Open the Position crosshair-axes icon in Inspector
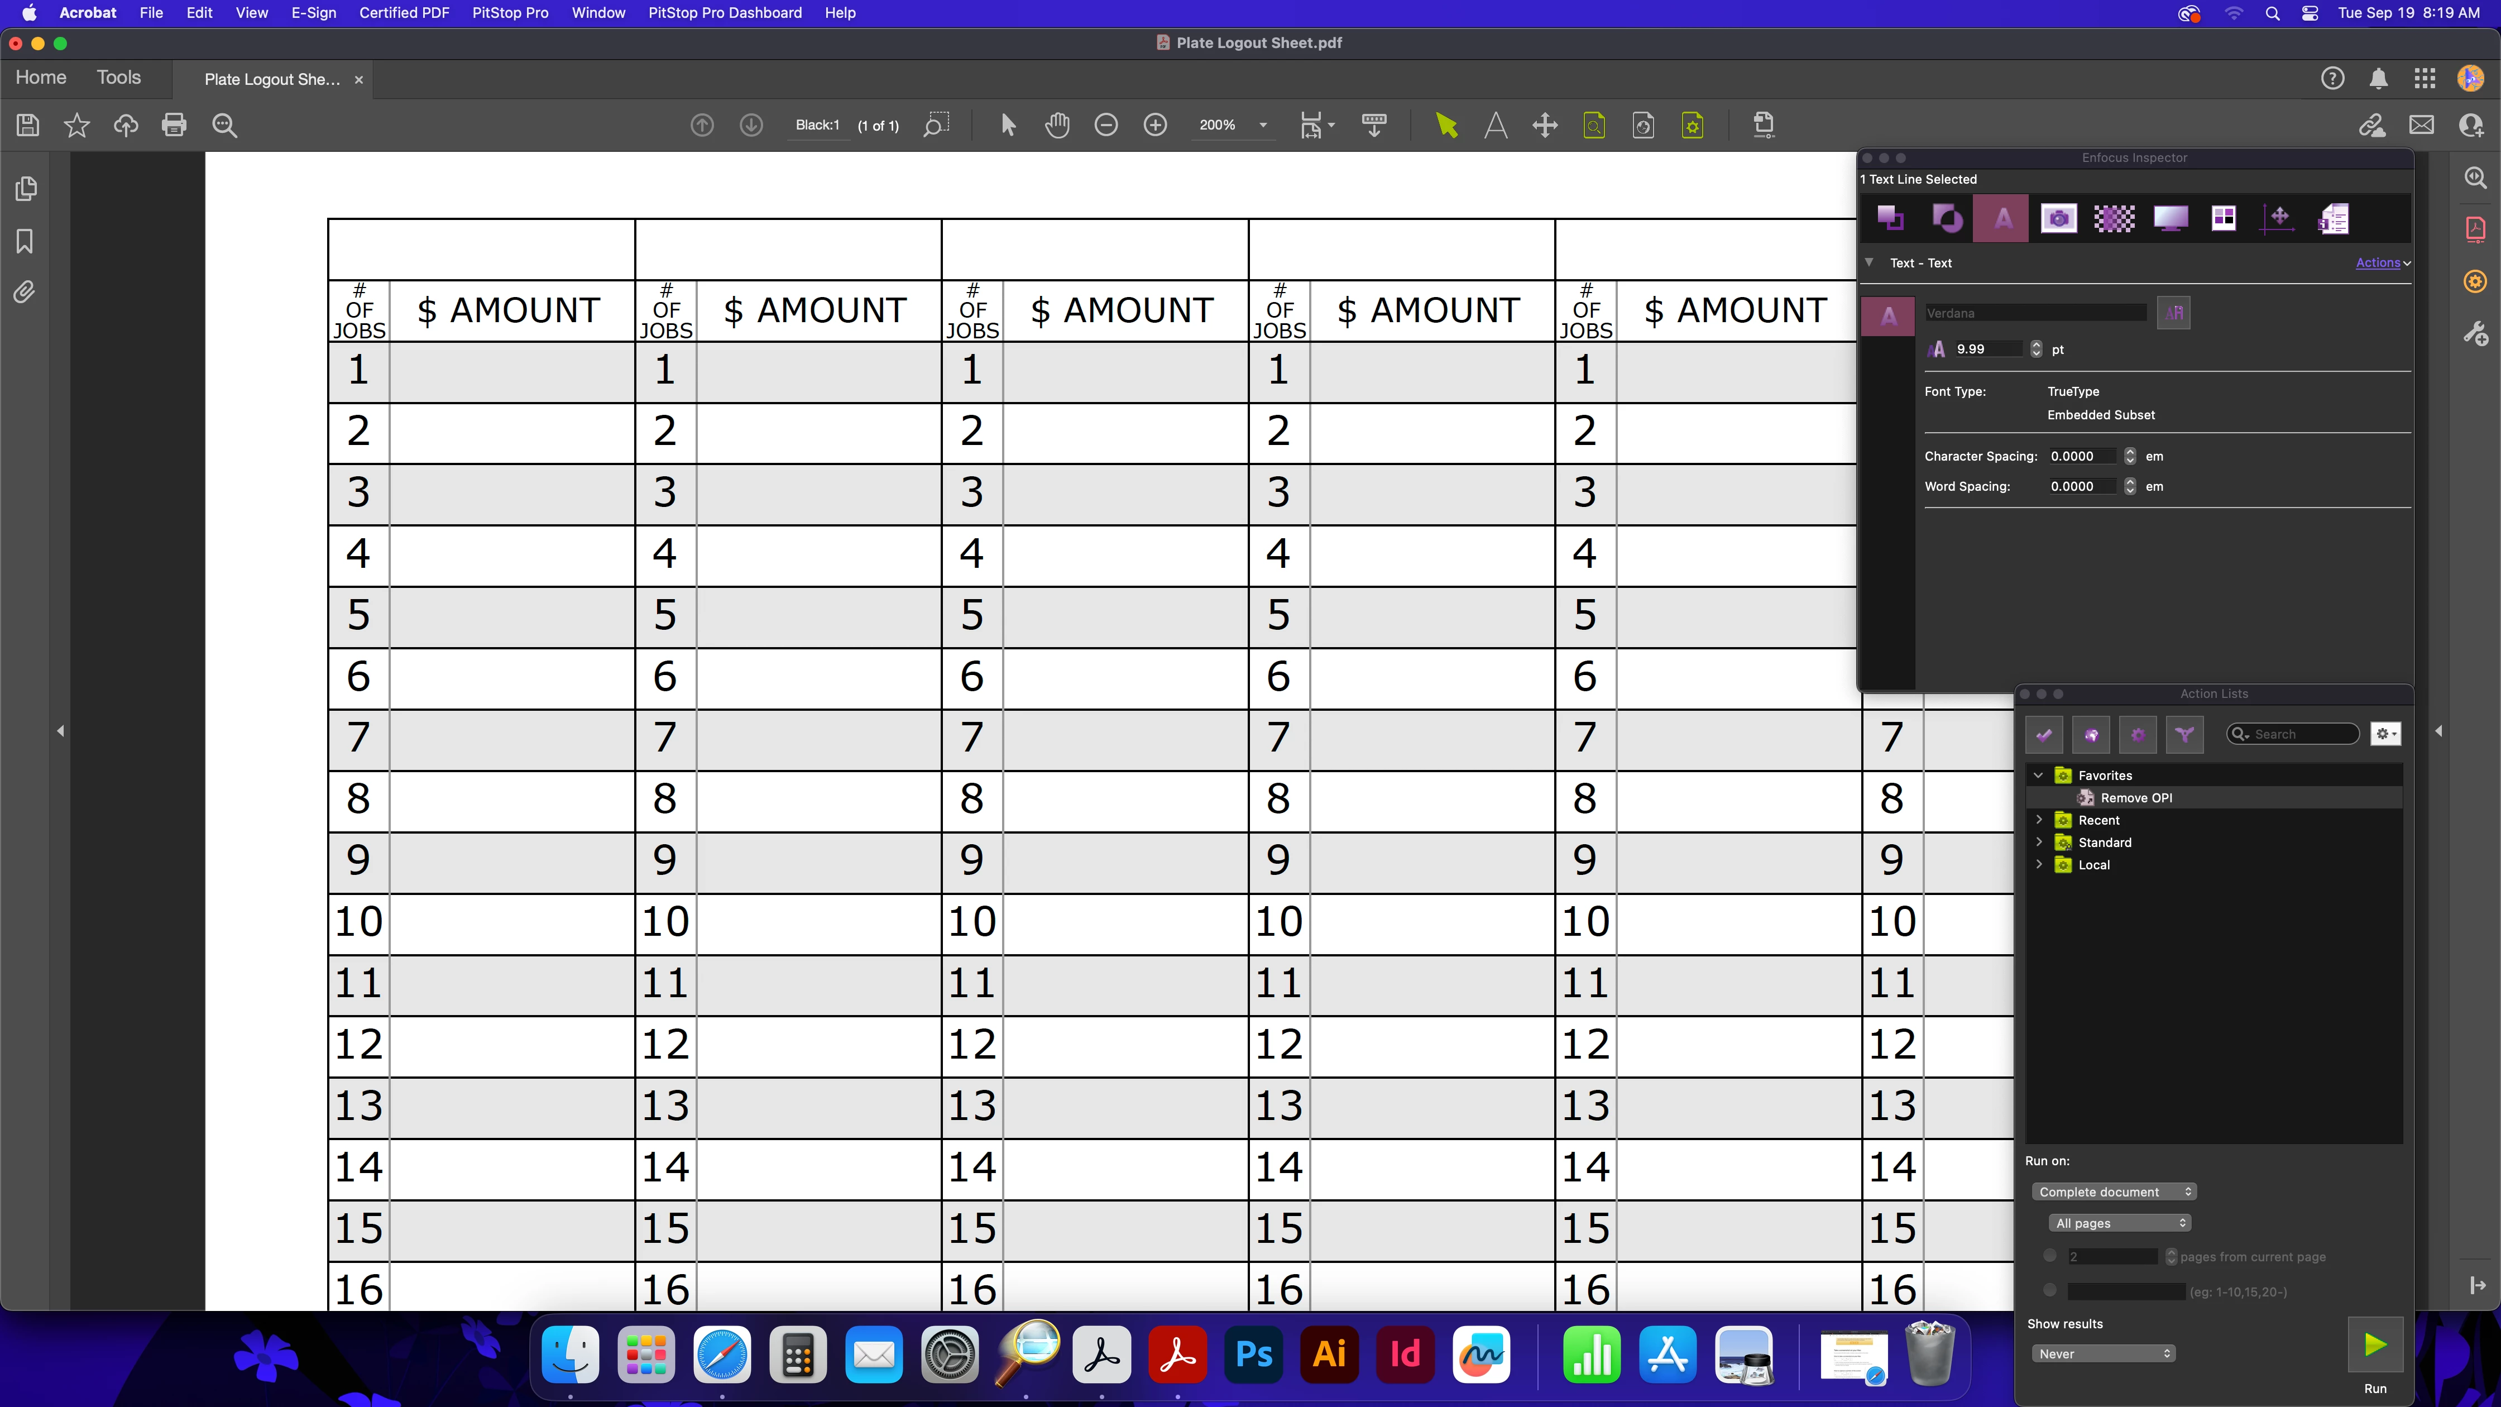 tap(2278, 218)
